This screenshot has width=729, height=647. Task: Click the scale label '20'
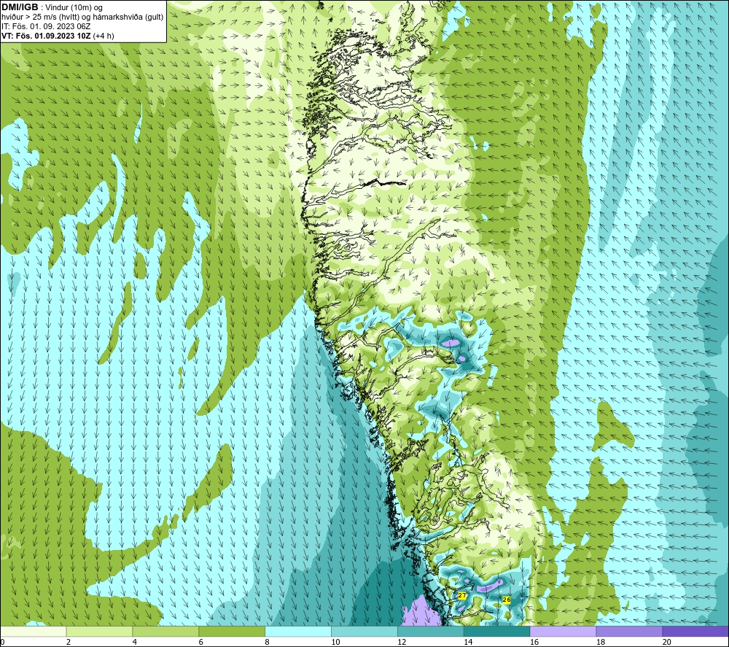(667, 642)
